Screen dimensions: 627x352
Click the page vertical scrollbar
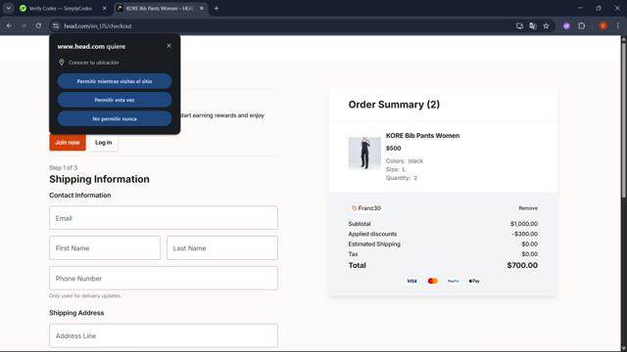(623, 119)
